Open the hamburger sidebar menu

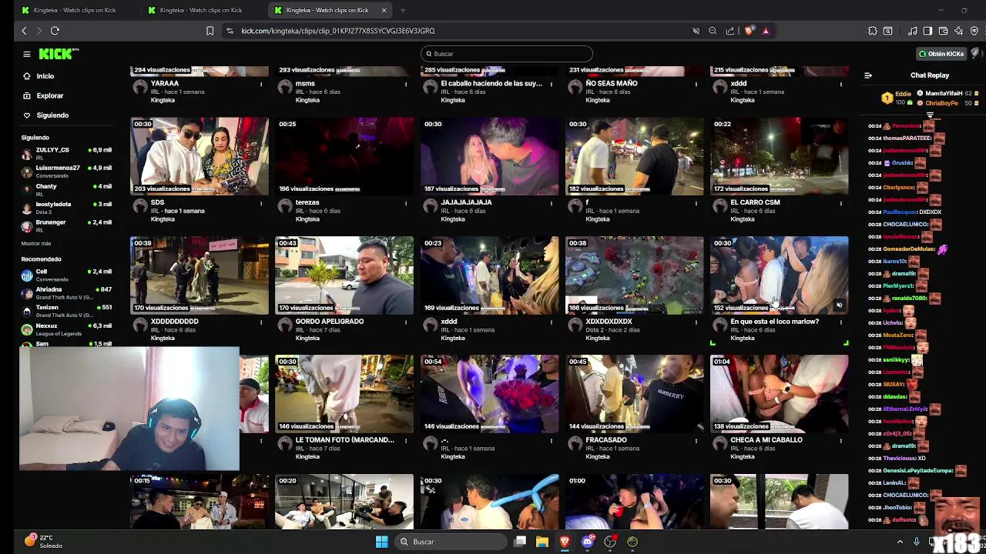pos(26,54)
